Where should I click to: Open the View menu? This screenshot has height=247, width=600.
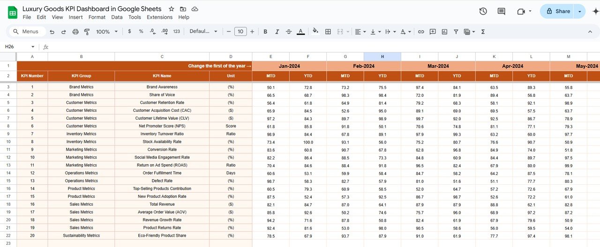57,17
